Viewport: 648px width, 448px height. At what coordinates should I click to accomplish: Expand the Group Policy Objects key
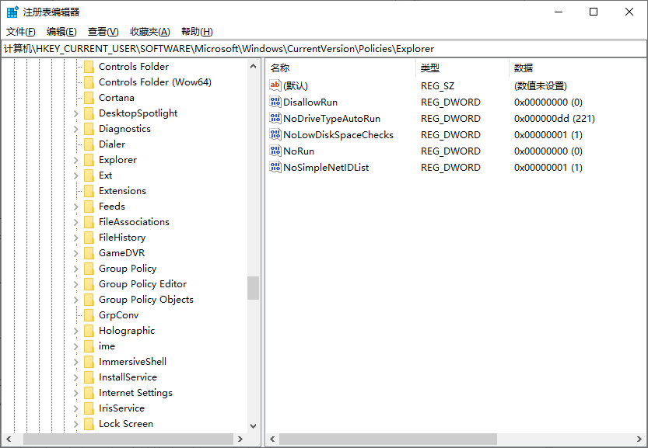(x=76, y=300)
